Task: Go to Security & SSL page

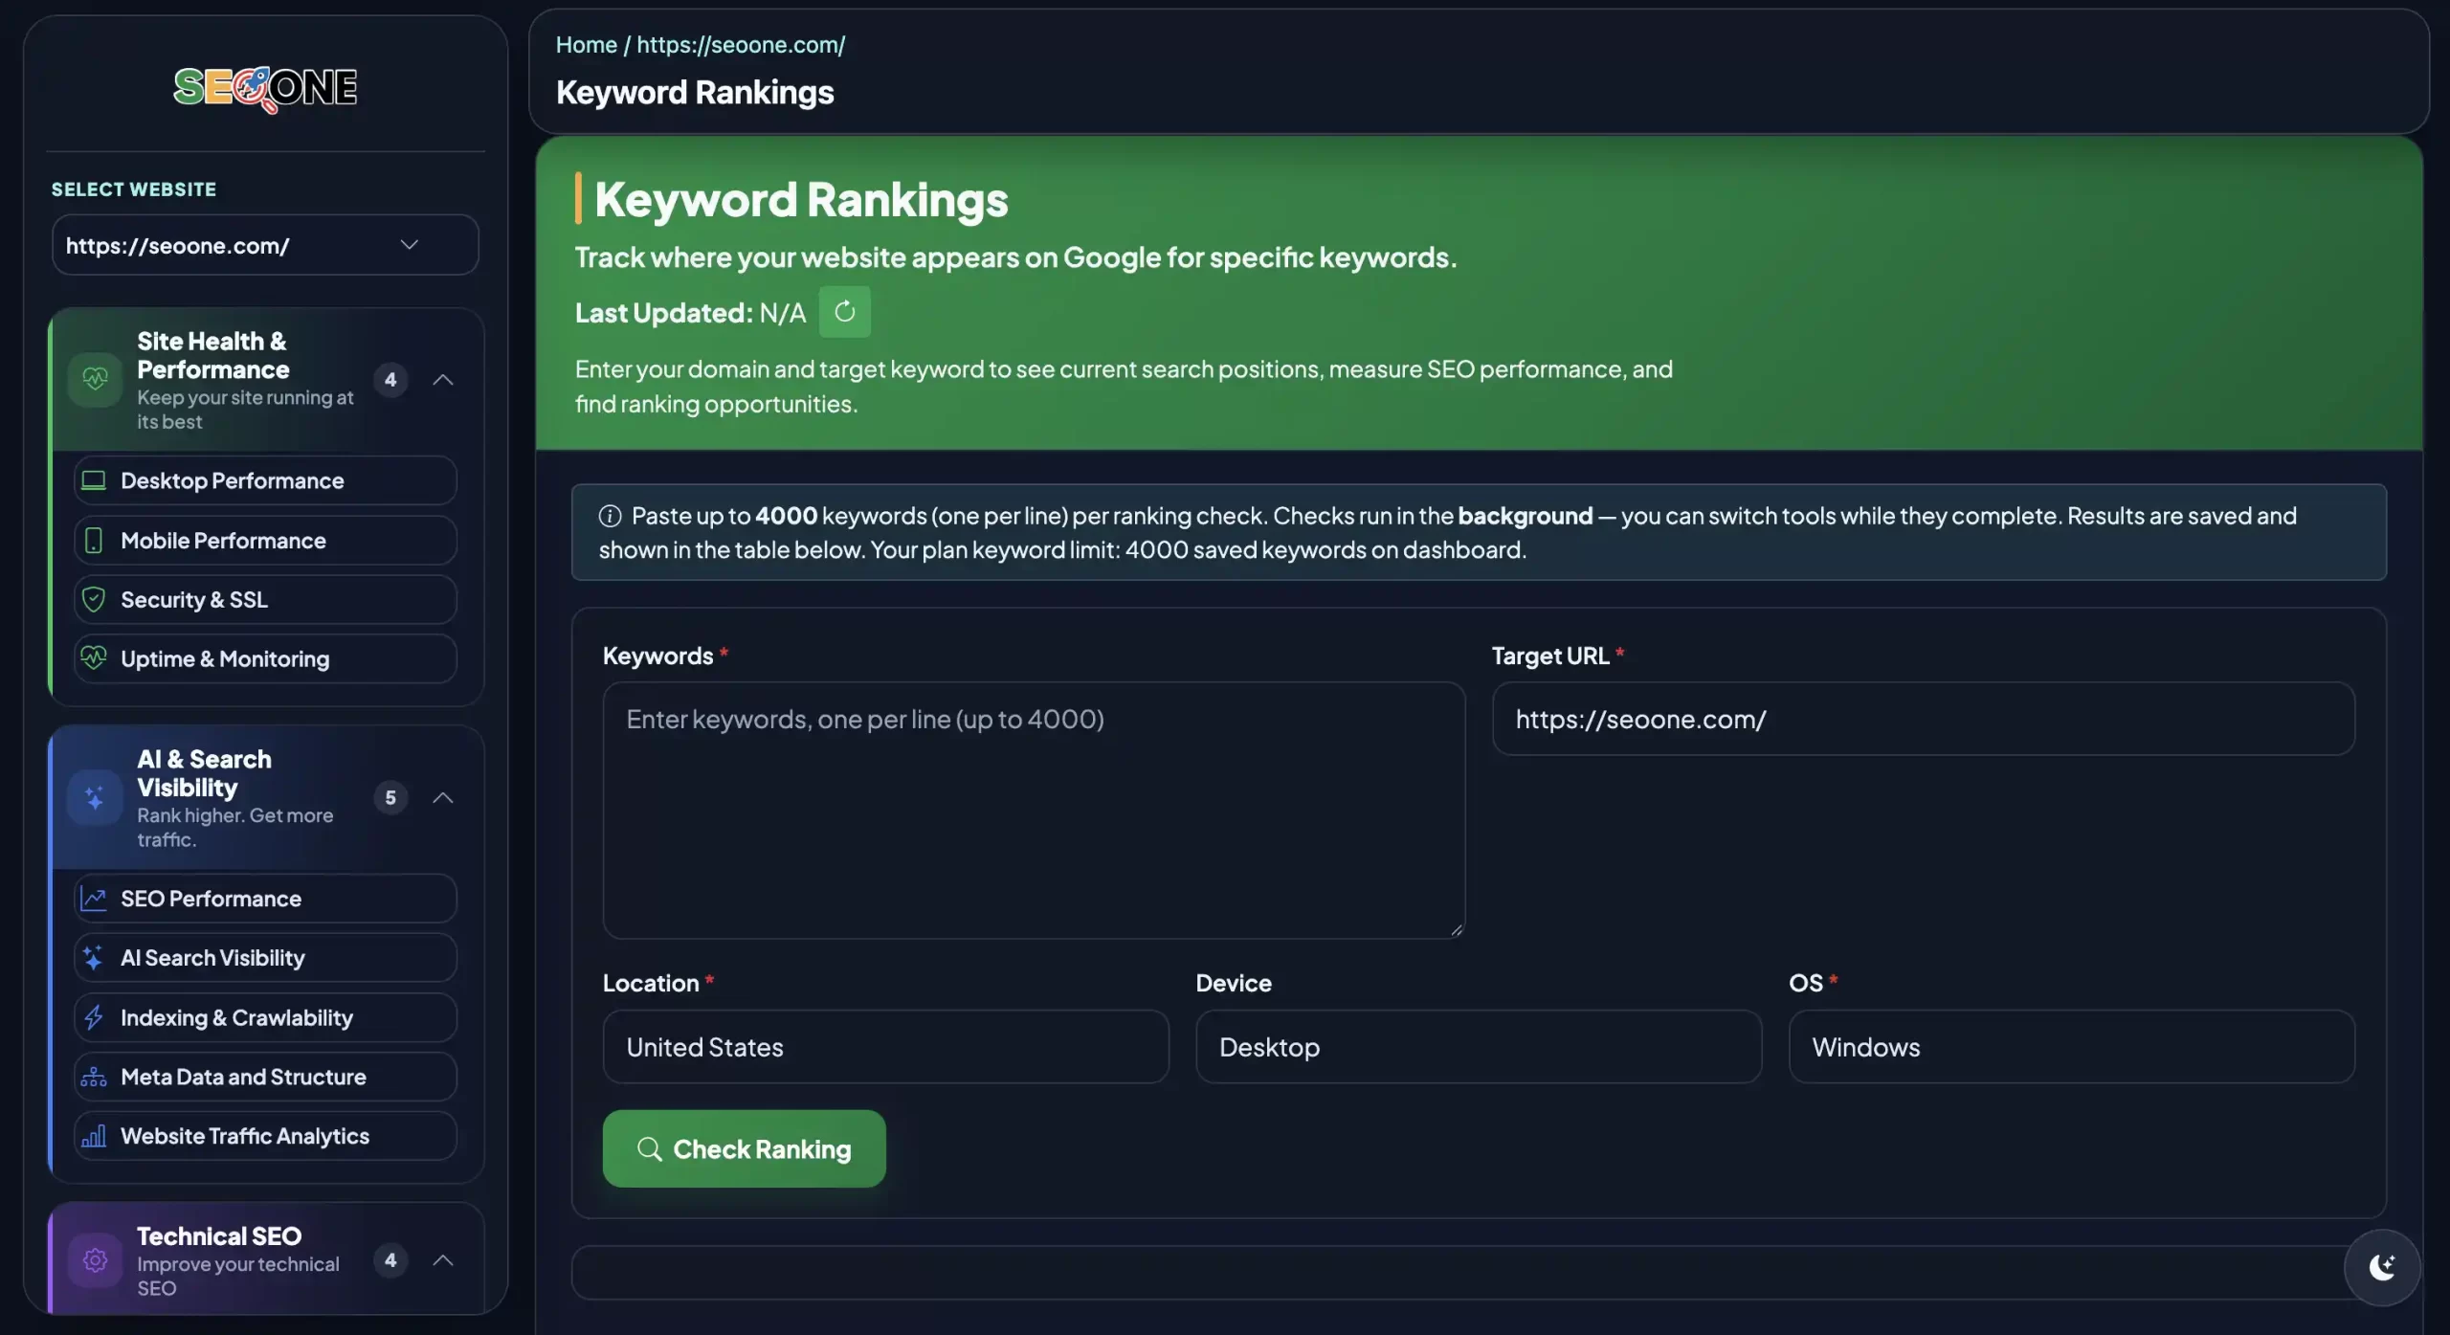Action: click(265, 600)
